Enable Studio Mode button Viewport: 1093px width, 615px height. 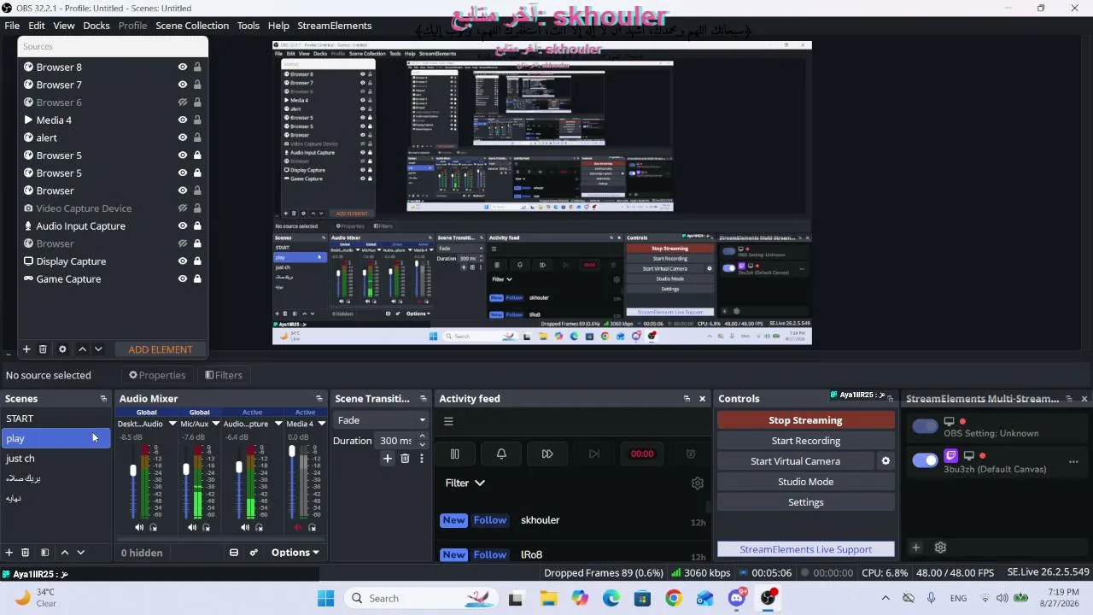805,482
